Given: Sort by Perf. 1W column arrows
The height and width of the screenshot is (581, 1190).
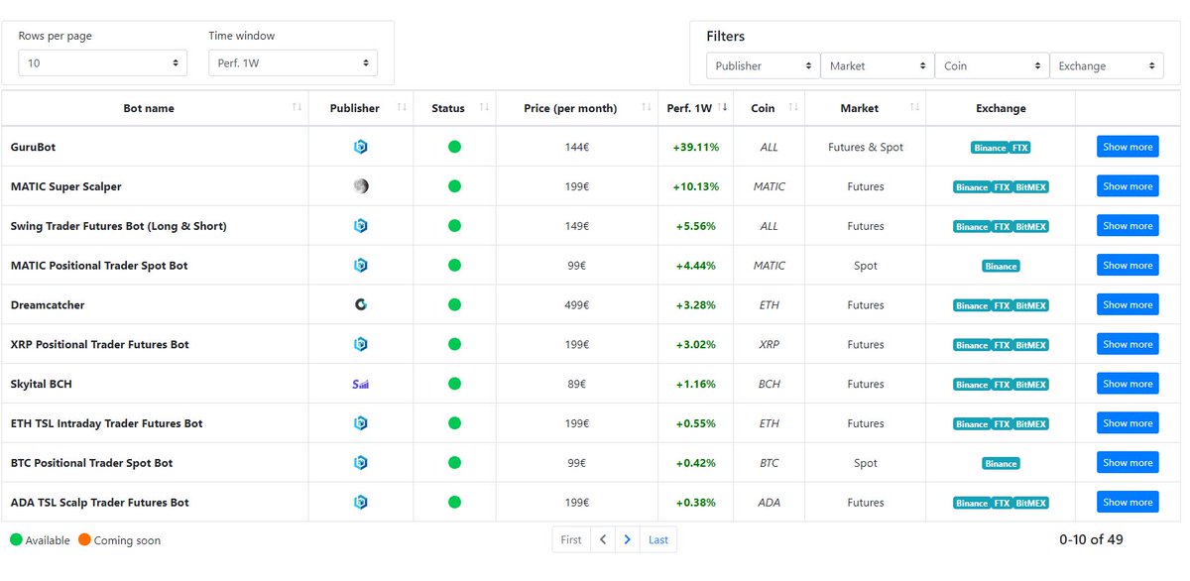Looking at the screenshot, I should [723, 107].
